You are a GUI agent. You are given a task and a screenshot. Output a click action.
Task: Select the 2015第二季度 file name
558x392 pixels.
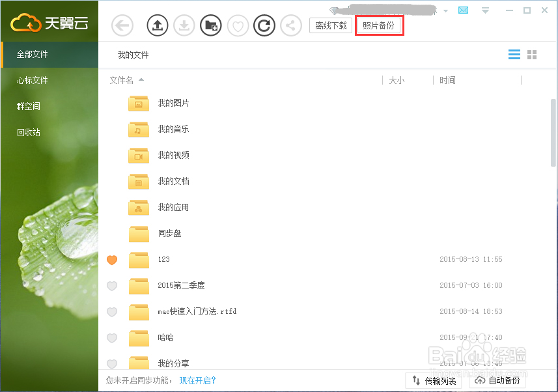pyautogui.click(x=181, y=286)
